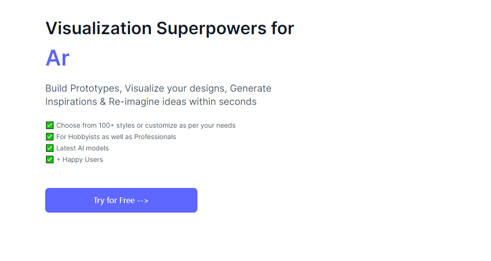
Task: Click the word 'Professionals' in the second bullet
Action: click(x=155, y=137)
